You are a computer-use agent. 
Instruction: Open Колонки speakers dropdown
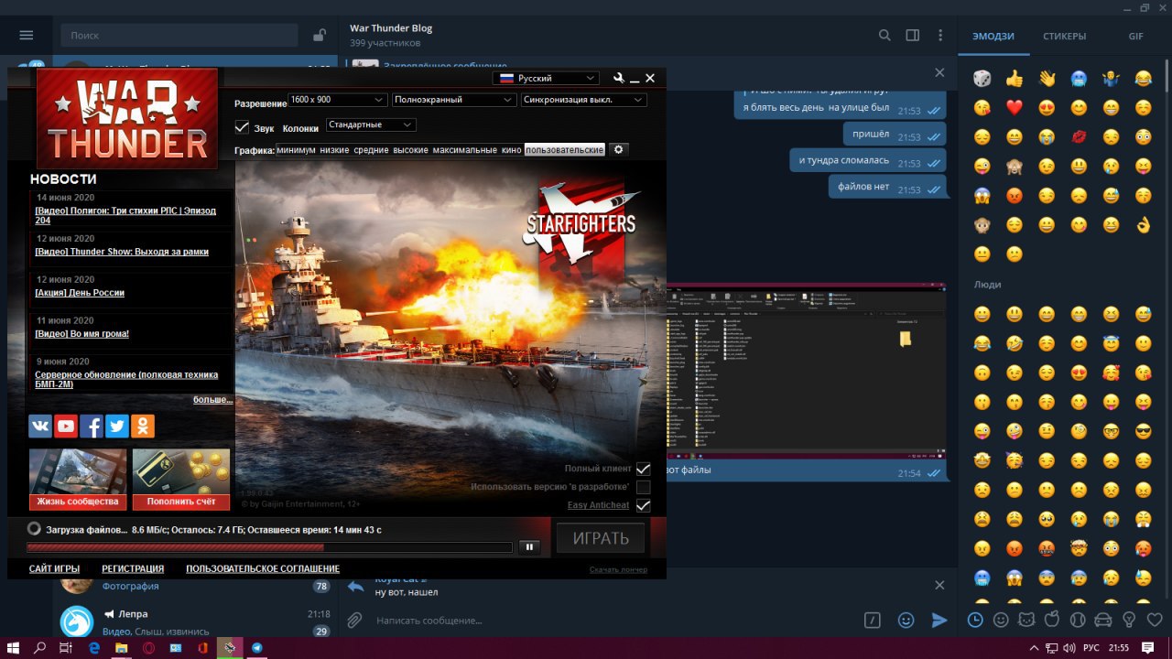[x=371, y=124]
